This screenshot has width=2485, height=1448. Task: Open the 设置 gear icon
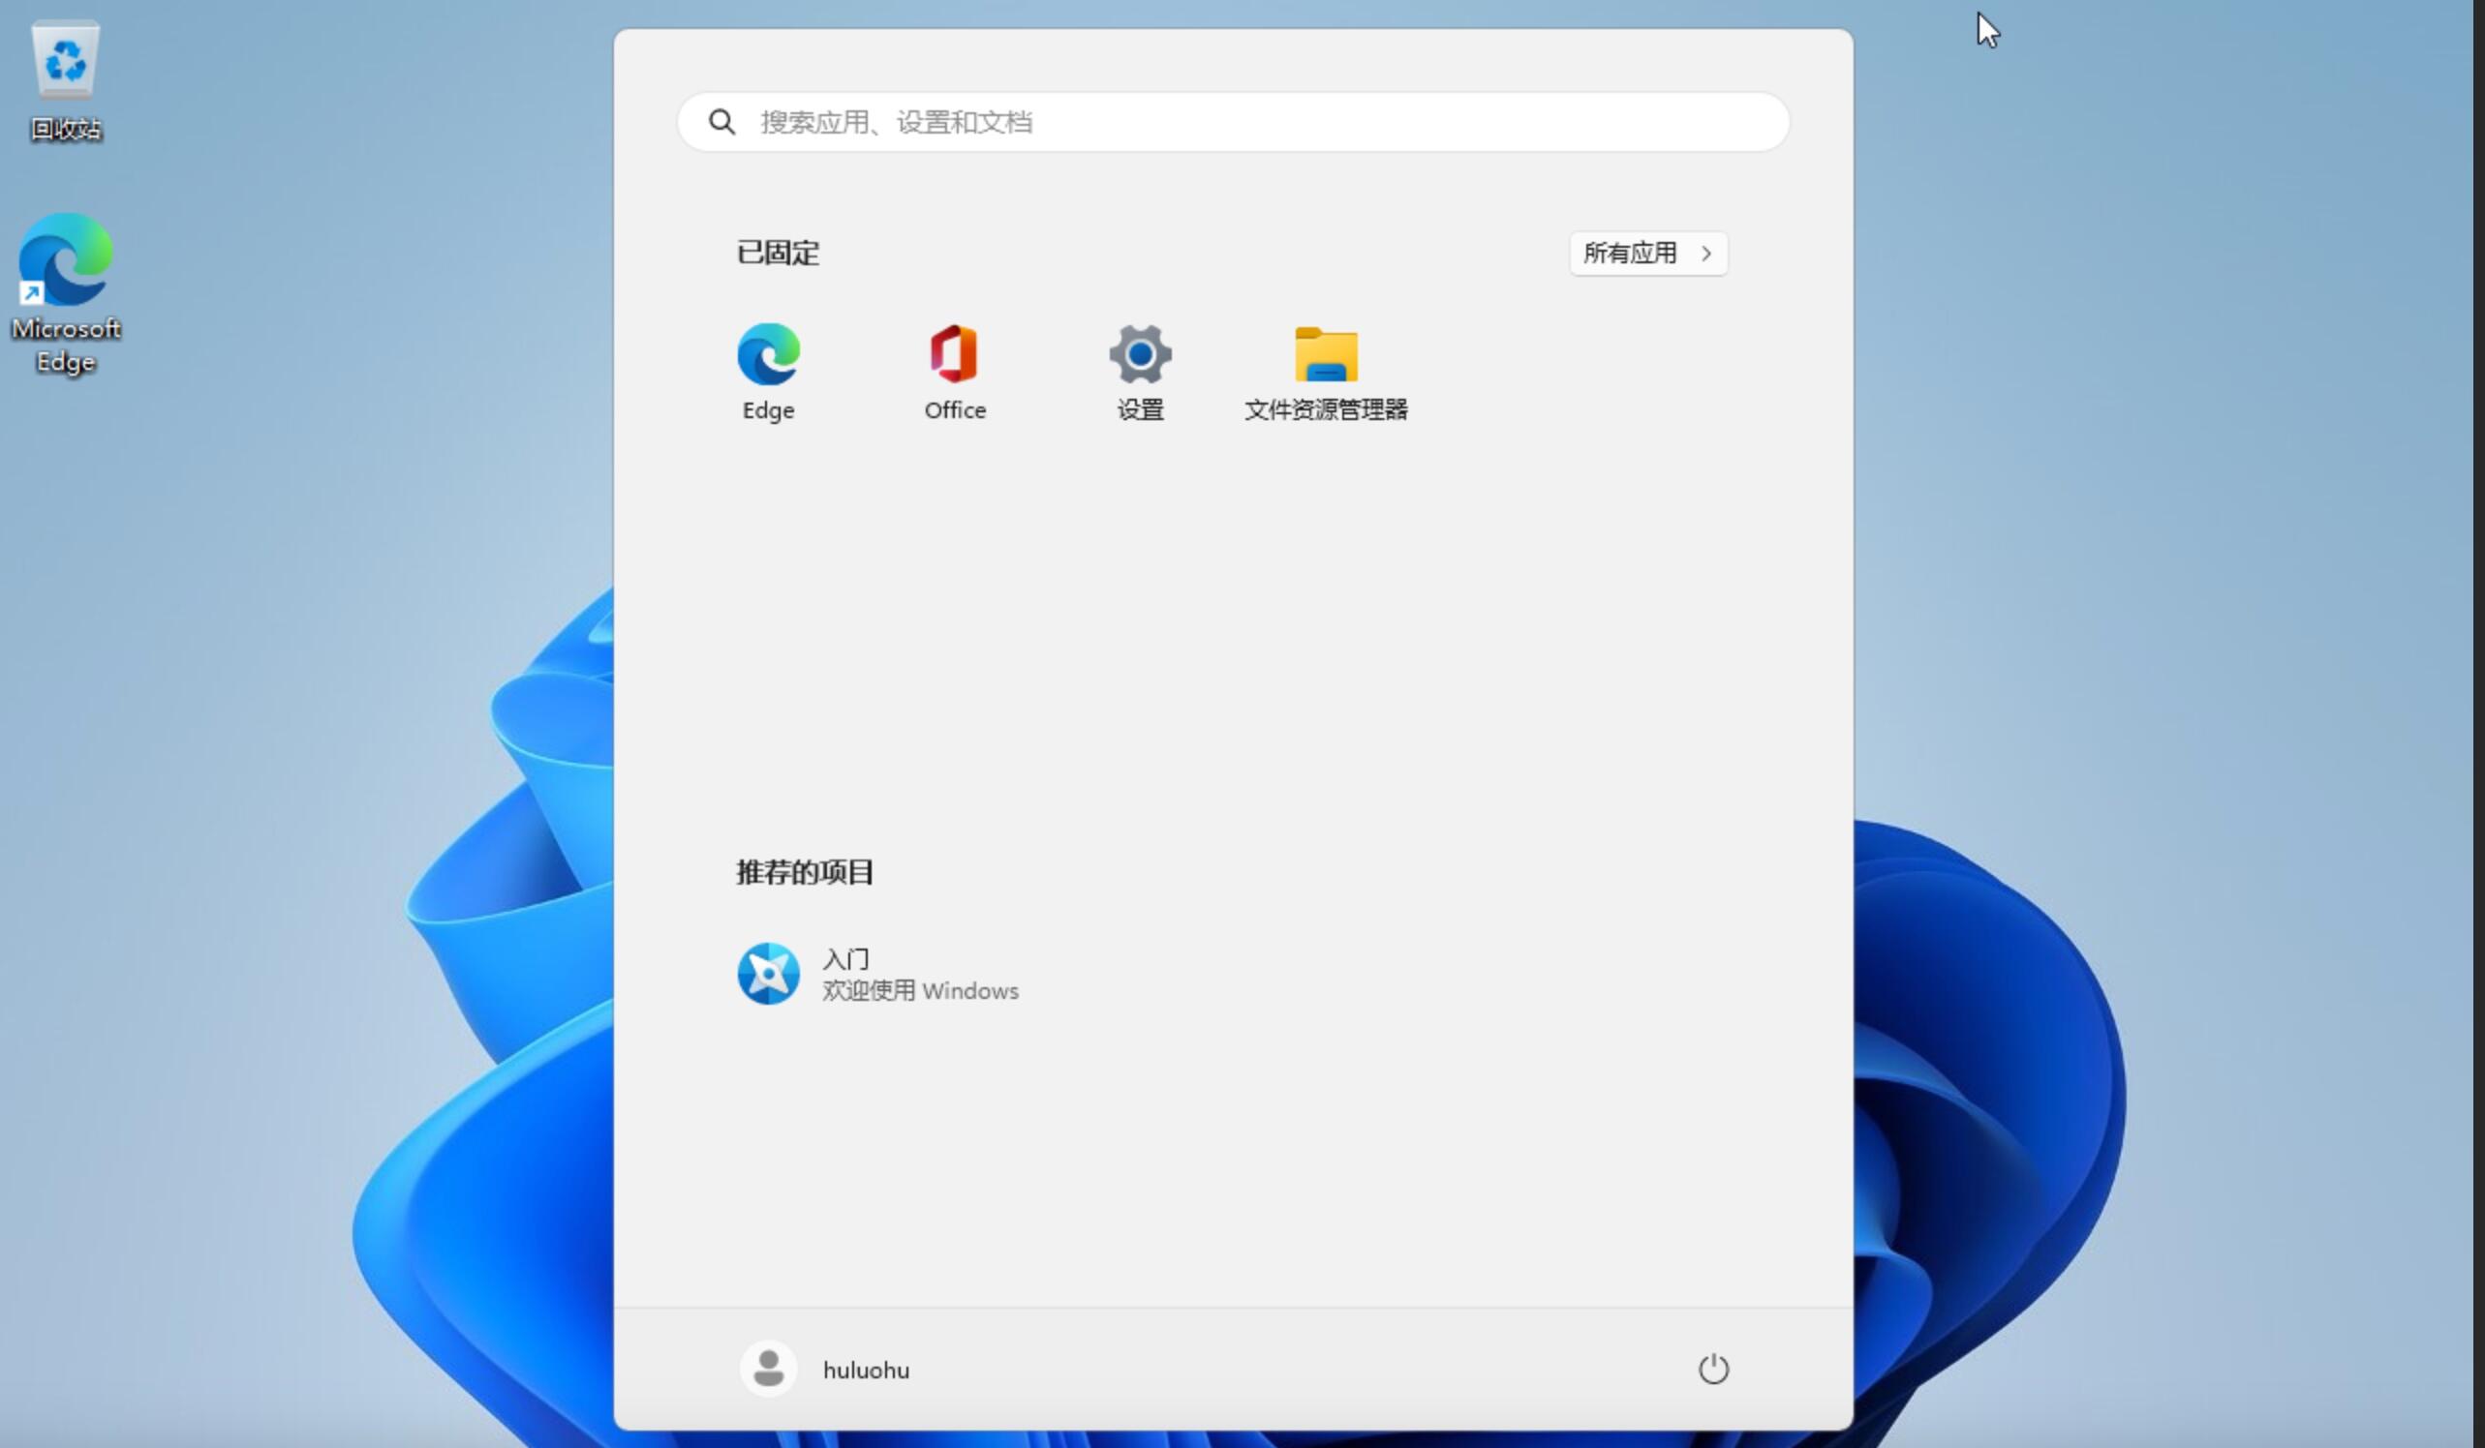[x=1140, y=354]
